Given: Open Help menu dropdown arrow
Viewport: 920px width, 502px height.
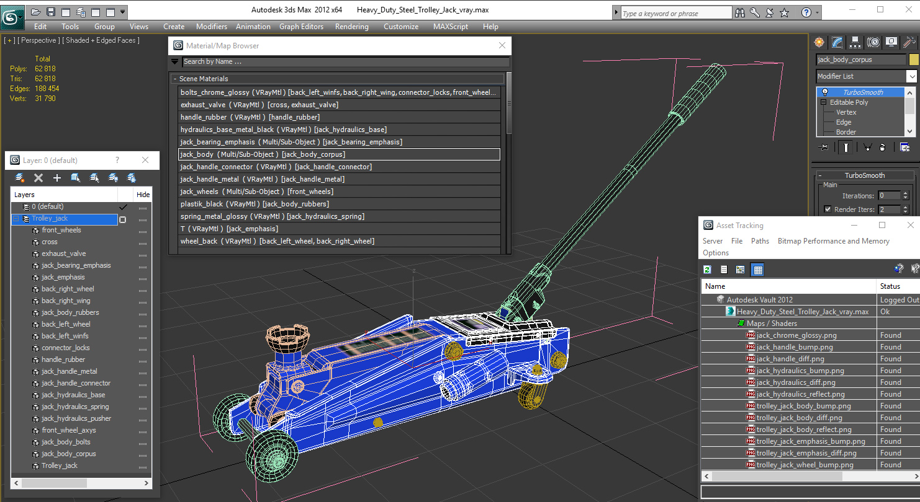Looking at the screenshot, I should coord(818,12).
